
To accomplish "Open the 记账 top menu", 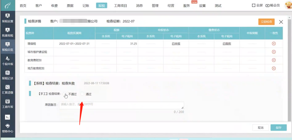I will coord(86,5).
